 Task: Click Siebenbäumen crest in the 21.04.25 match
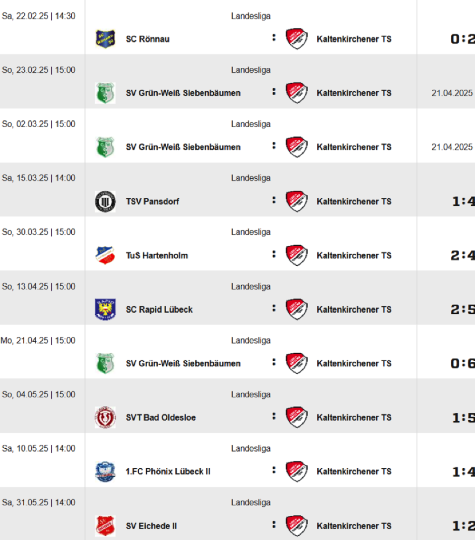tap(105, 363)
